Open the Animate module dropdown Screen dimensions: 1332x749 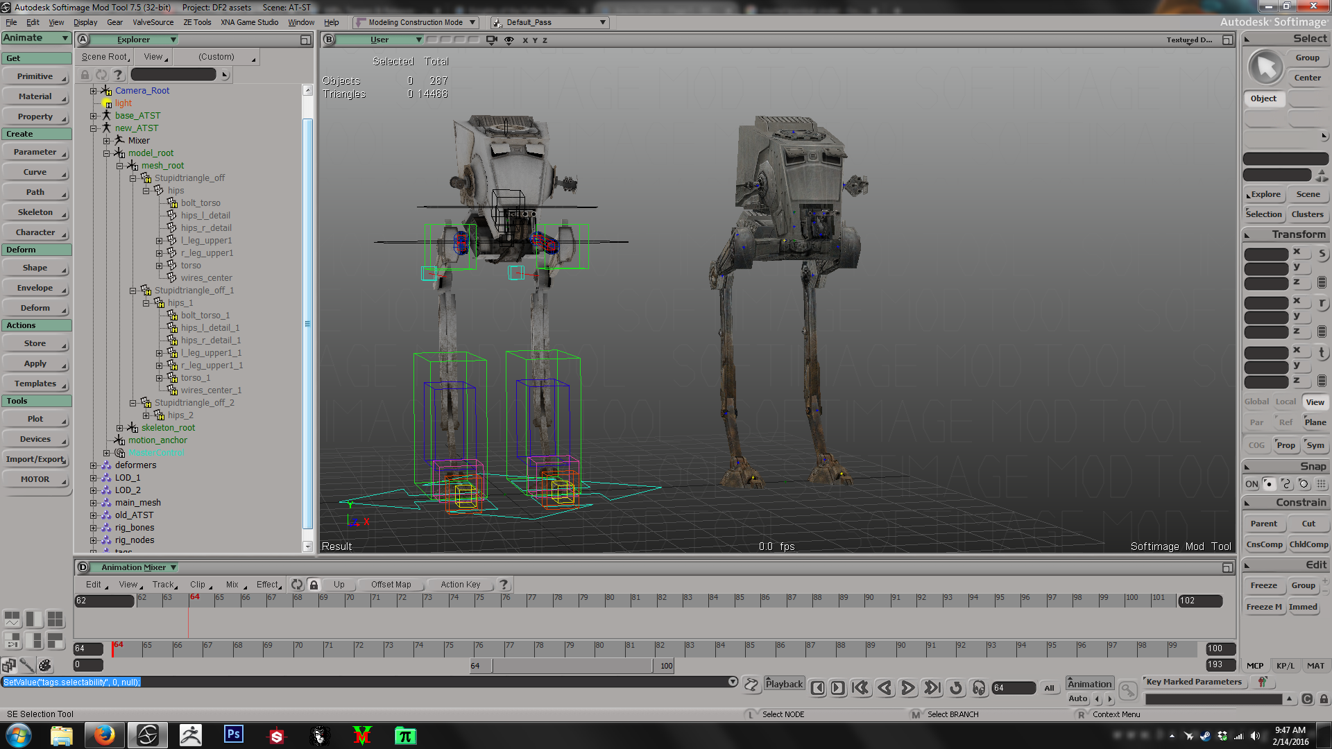coord(36,38)
